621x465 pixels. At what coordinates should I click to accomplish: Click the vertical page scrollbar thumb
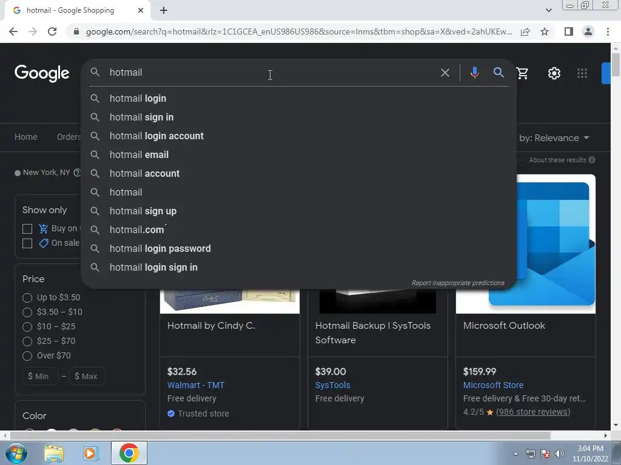[x=616, y=64]
